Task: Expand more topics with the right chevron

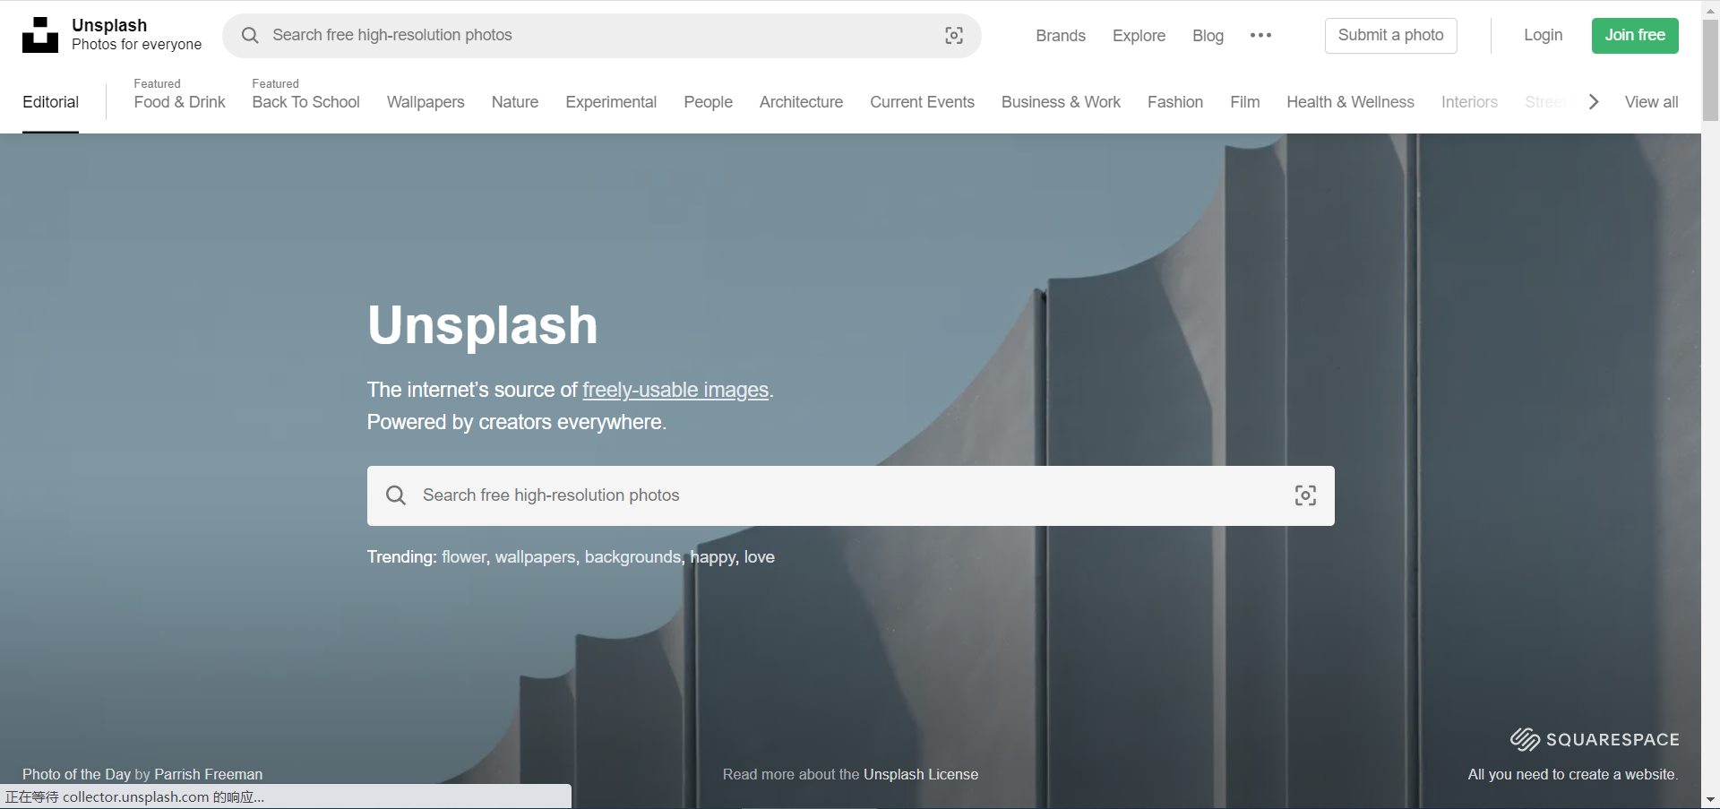Action: coord(1594,102)
